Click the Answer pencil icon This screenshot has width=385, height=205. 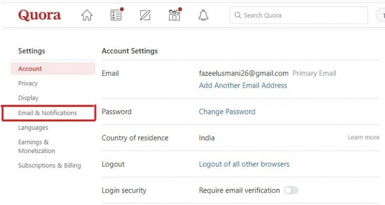click(145, 16)
